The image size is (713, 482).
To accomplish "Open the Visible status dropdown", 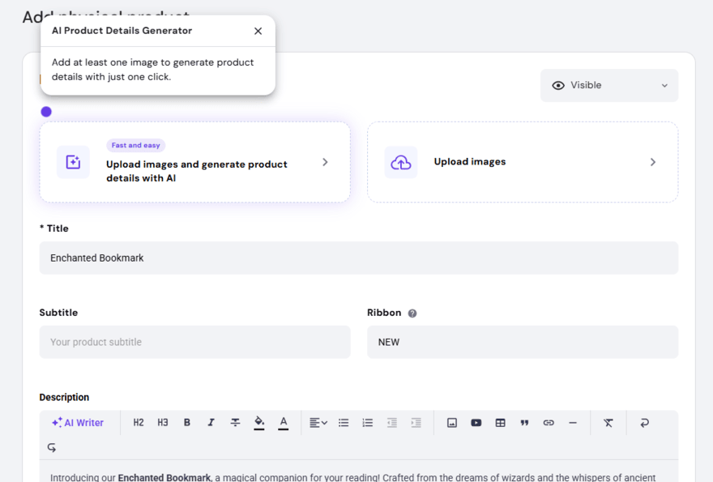I will coord(608,85).
